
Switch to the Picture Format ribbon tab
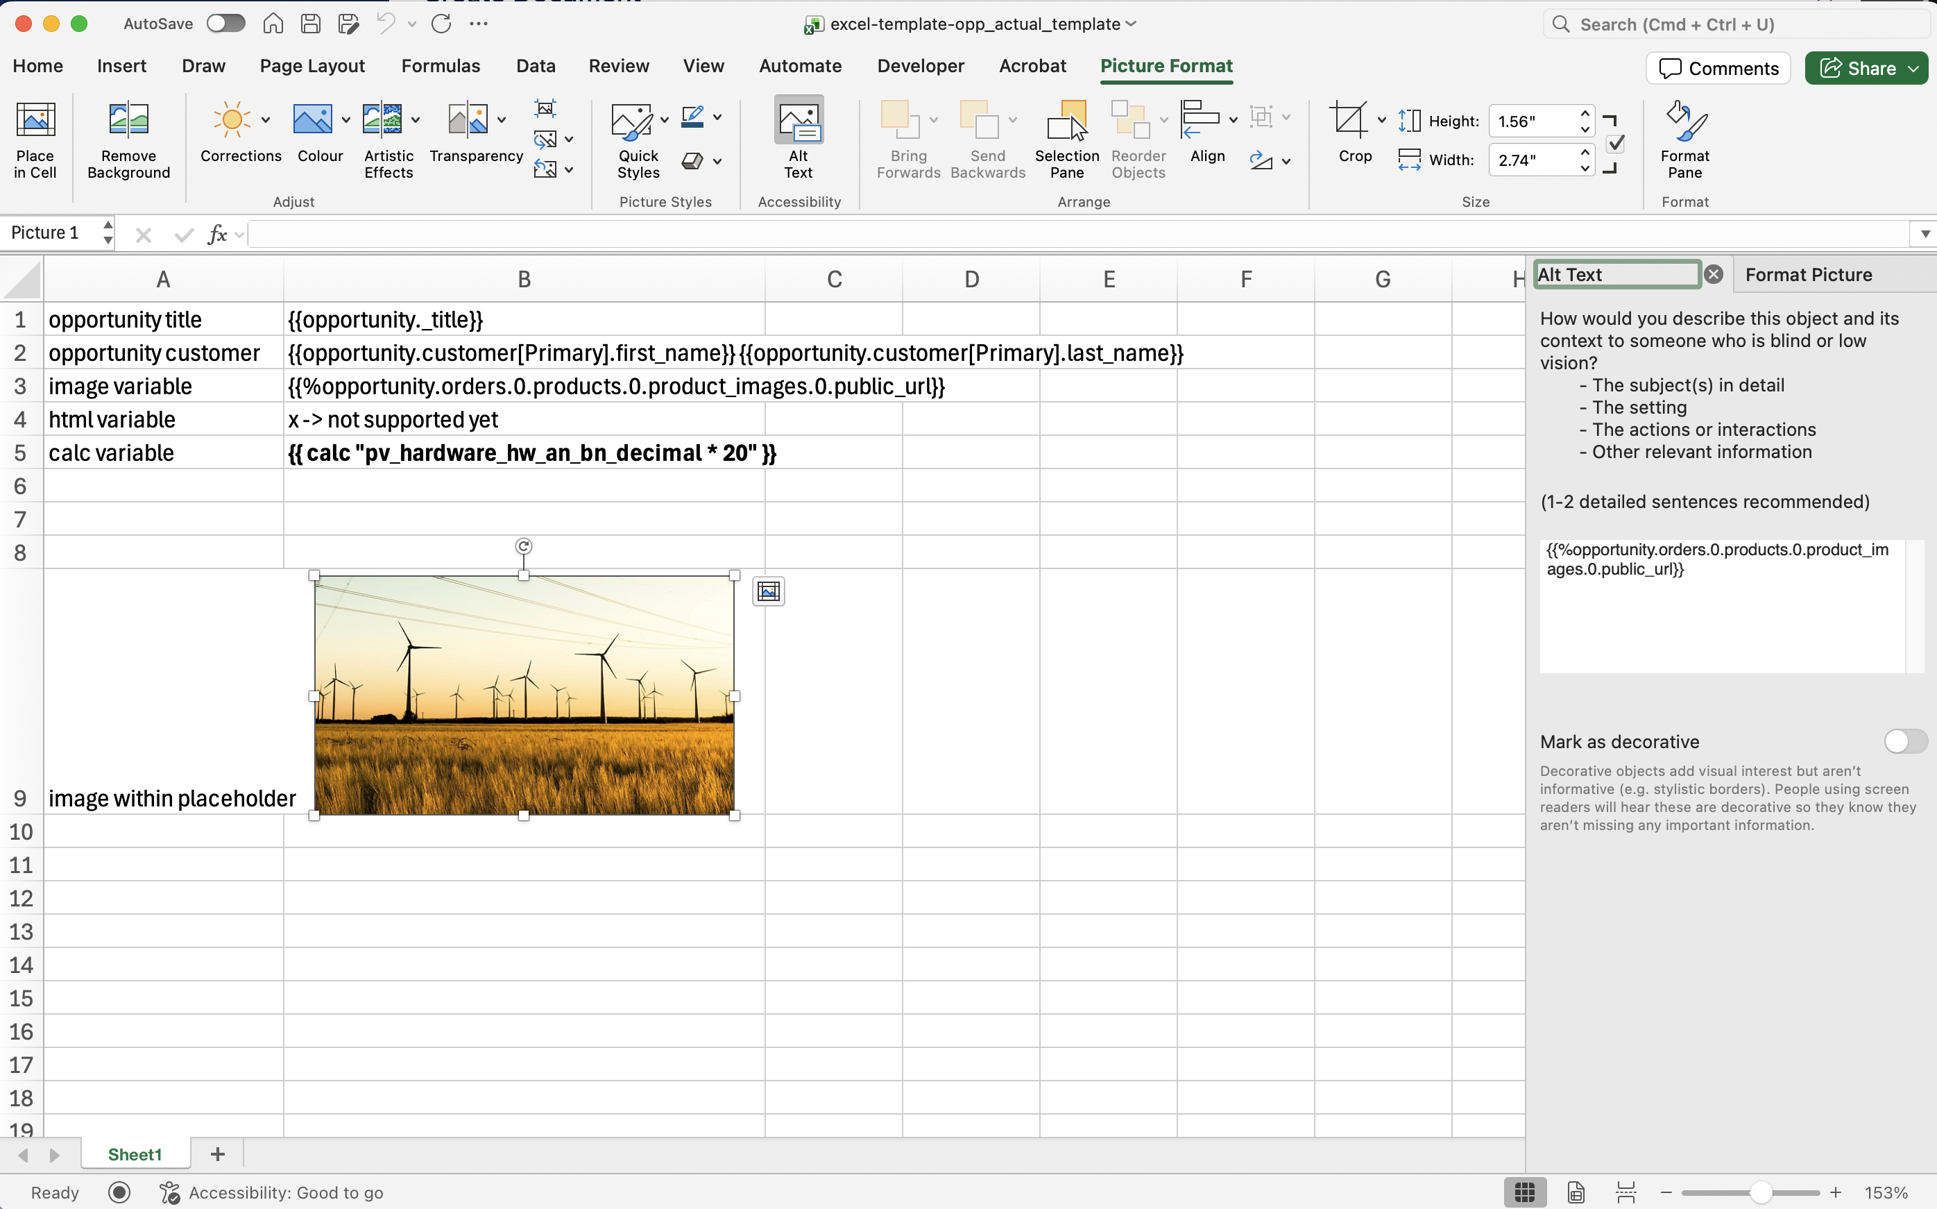tap(1166, 65)
